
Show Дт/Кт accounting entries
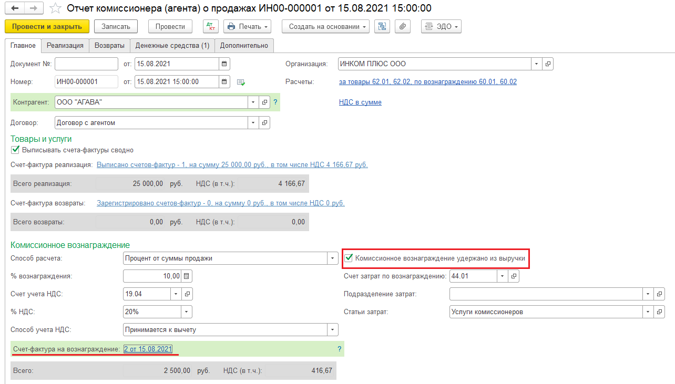[211, 26]
